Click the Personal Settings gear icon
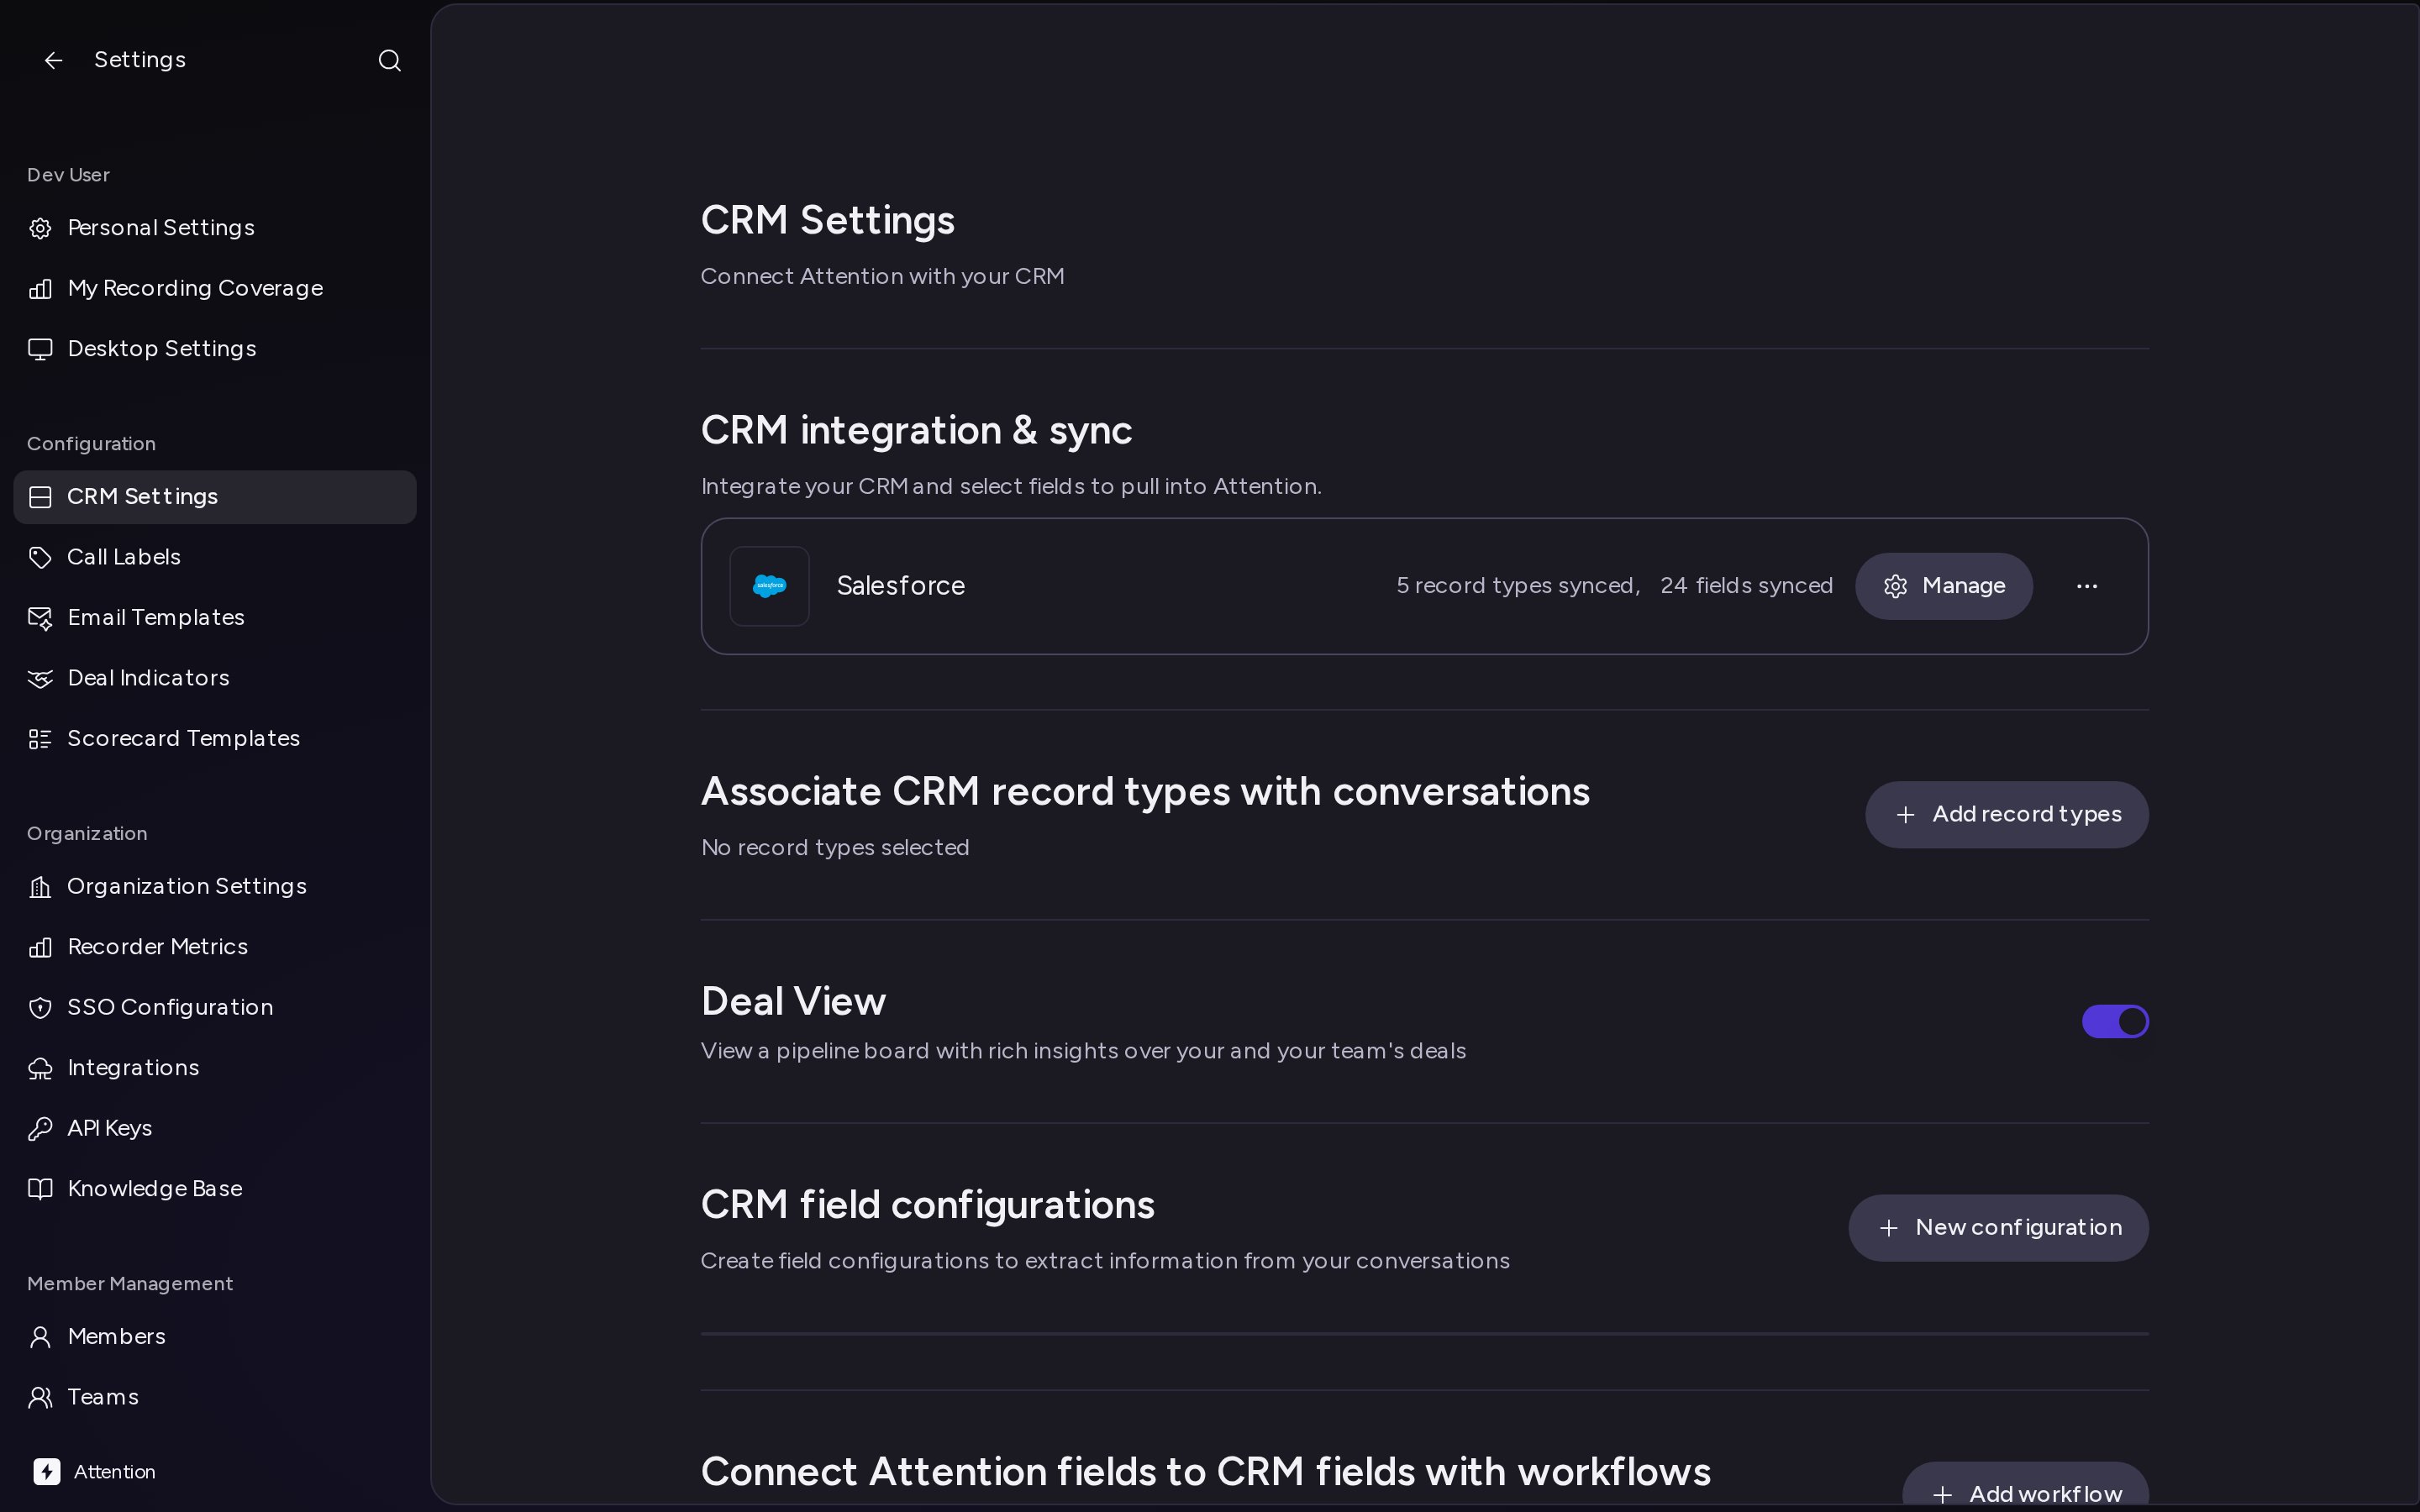The image size is (2420, 1512). 40,228
